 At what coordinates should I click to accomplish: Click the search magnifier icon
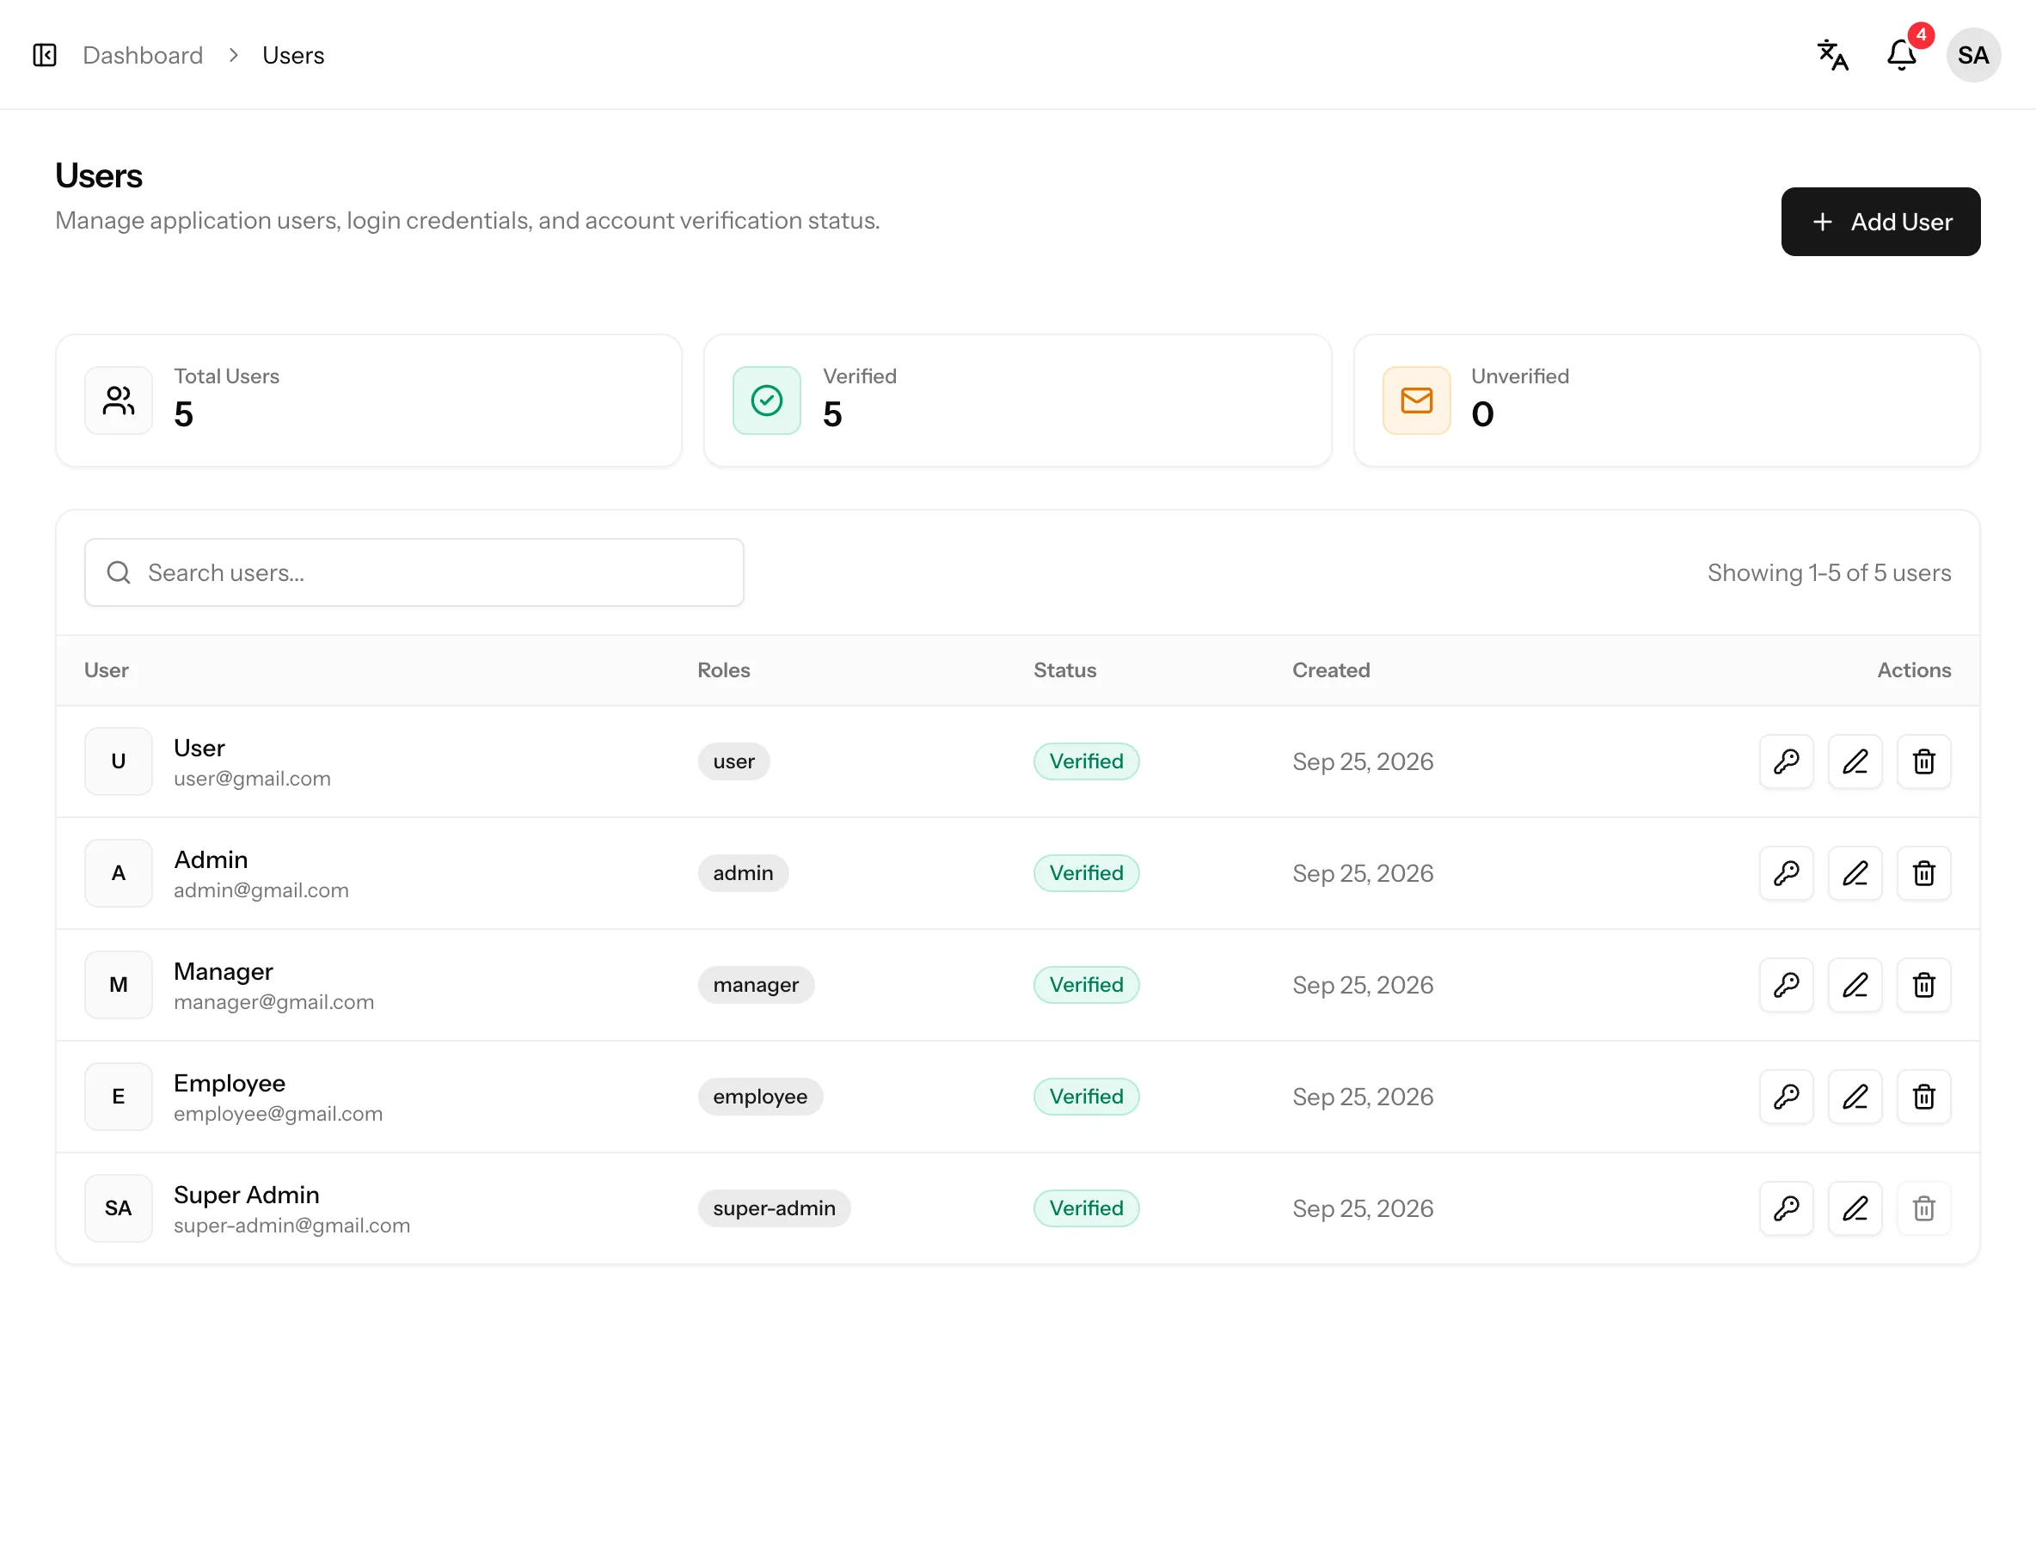click(x=118, y=572)
